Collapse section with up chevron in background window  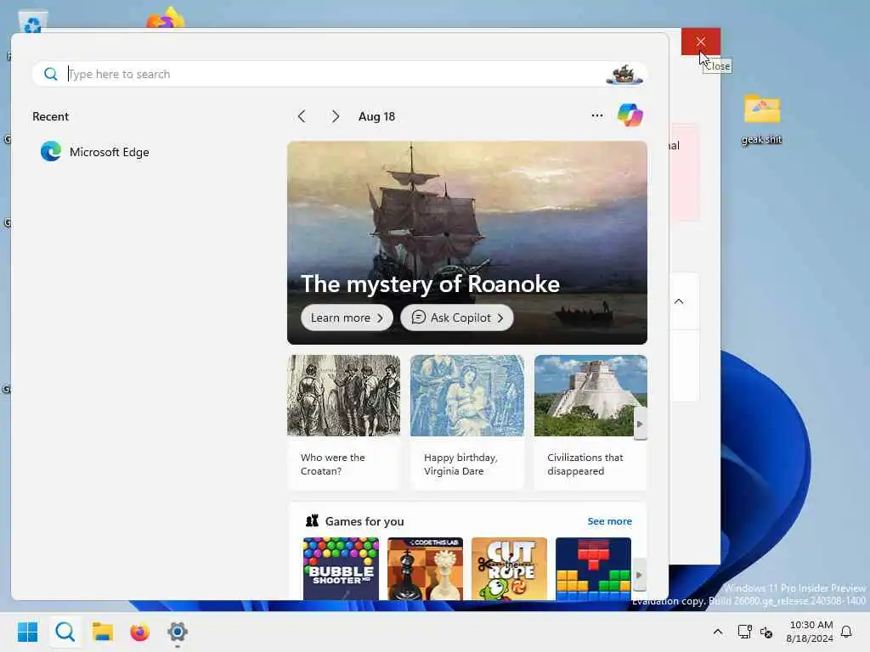(x=679, y=301)
